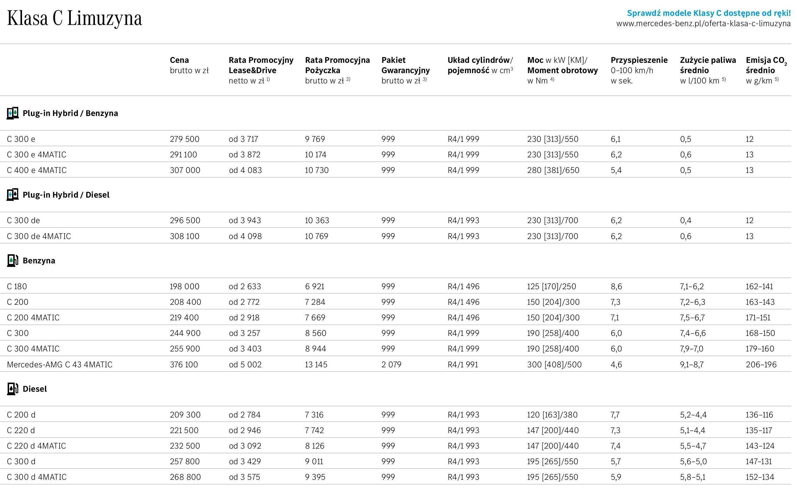Select the Mercedes-AMG C 43 4MATIC row name
Image resolution: width=797 pixels, height=488 pixels.
pyautogui.click(x=60, y=365)
